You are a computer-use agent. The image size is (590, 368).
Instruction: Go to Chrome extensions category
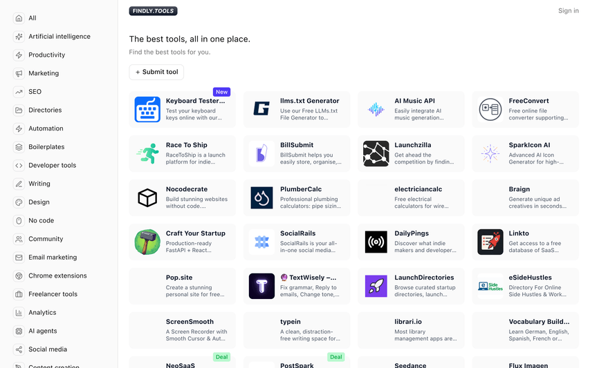[x=57, y=276]
